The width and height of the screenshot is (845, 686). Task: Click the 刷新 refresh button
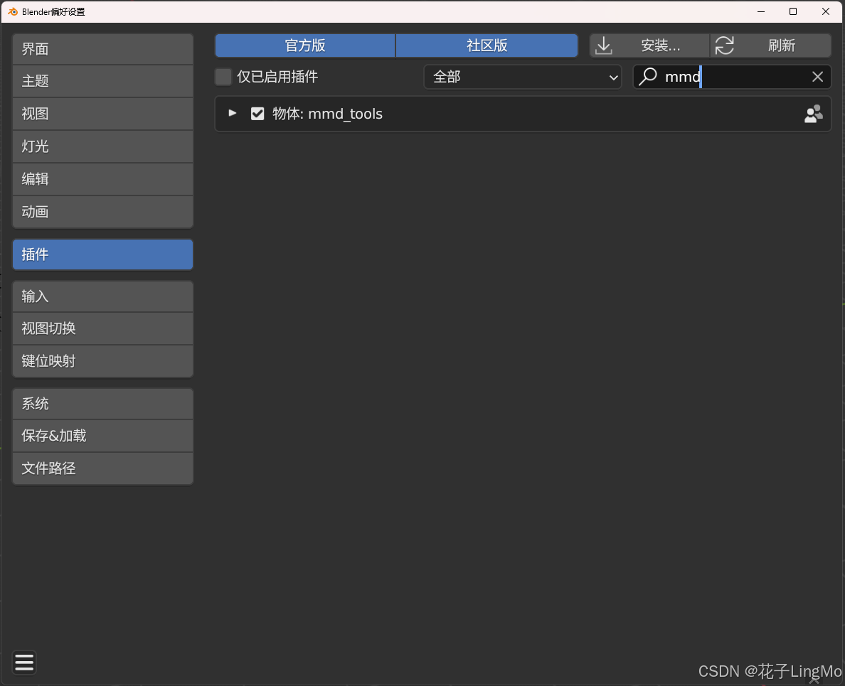[770, 45]
